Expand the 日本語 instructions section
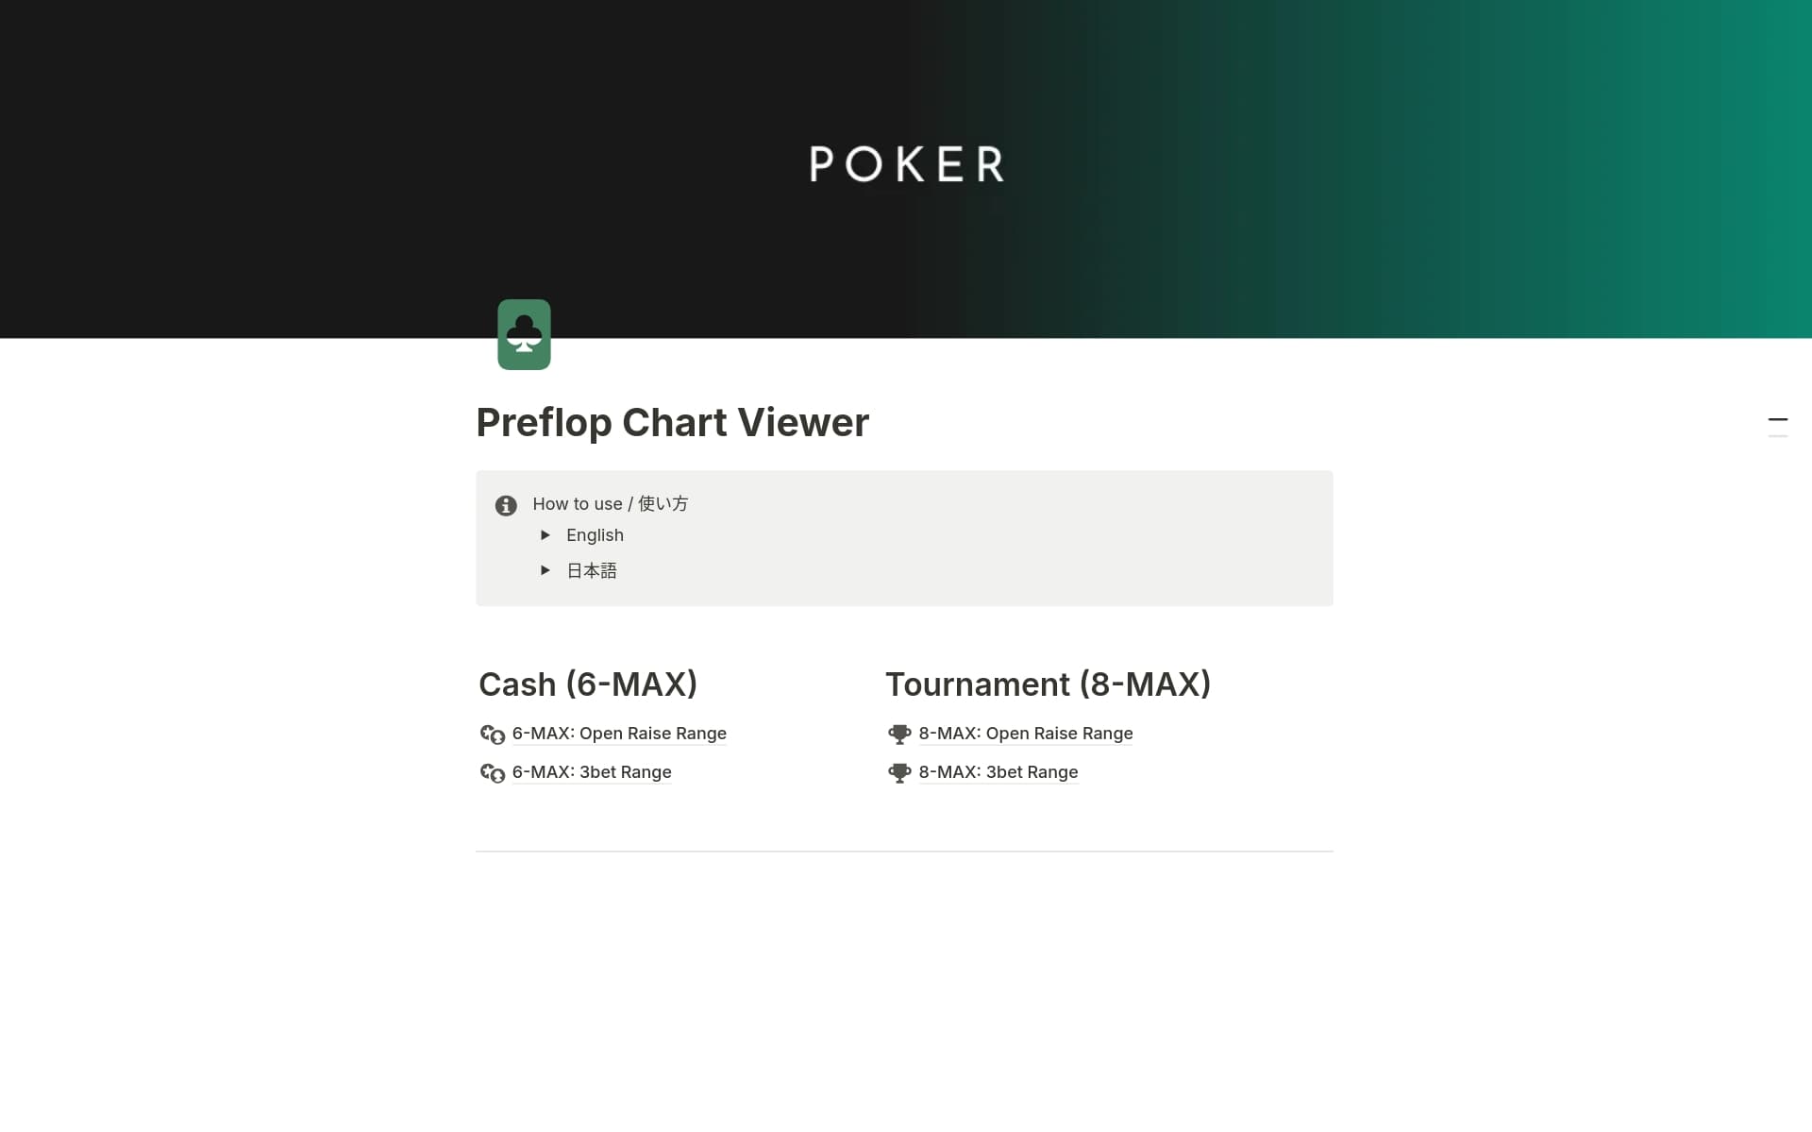Viewport: 1812px width, 1132px height. 545,570
